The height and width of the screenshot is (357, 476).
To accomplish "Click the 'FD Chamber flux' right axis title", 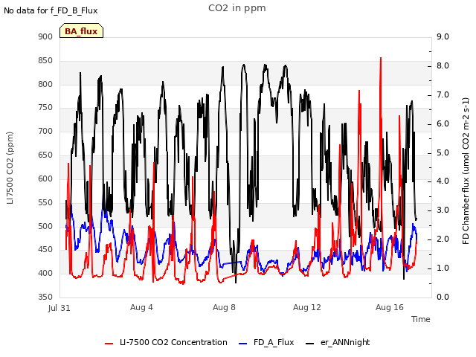I will coord(466,171).
